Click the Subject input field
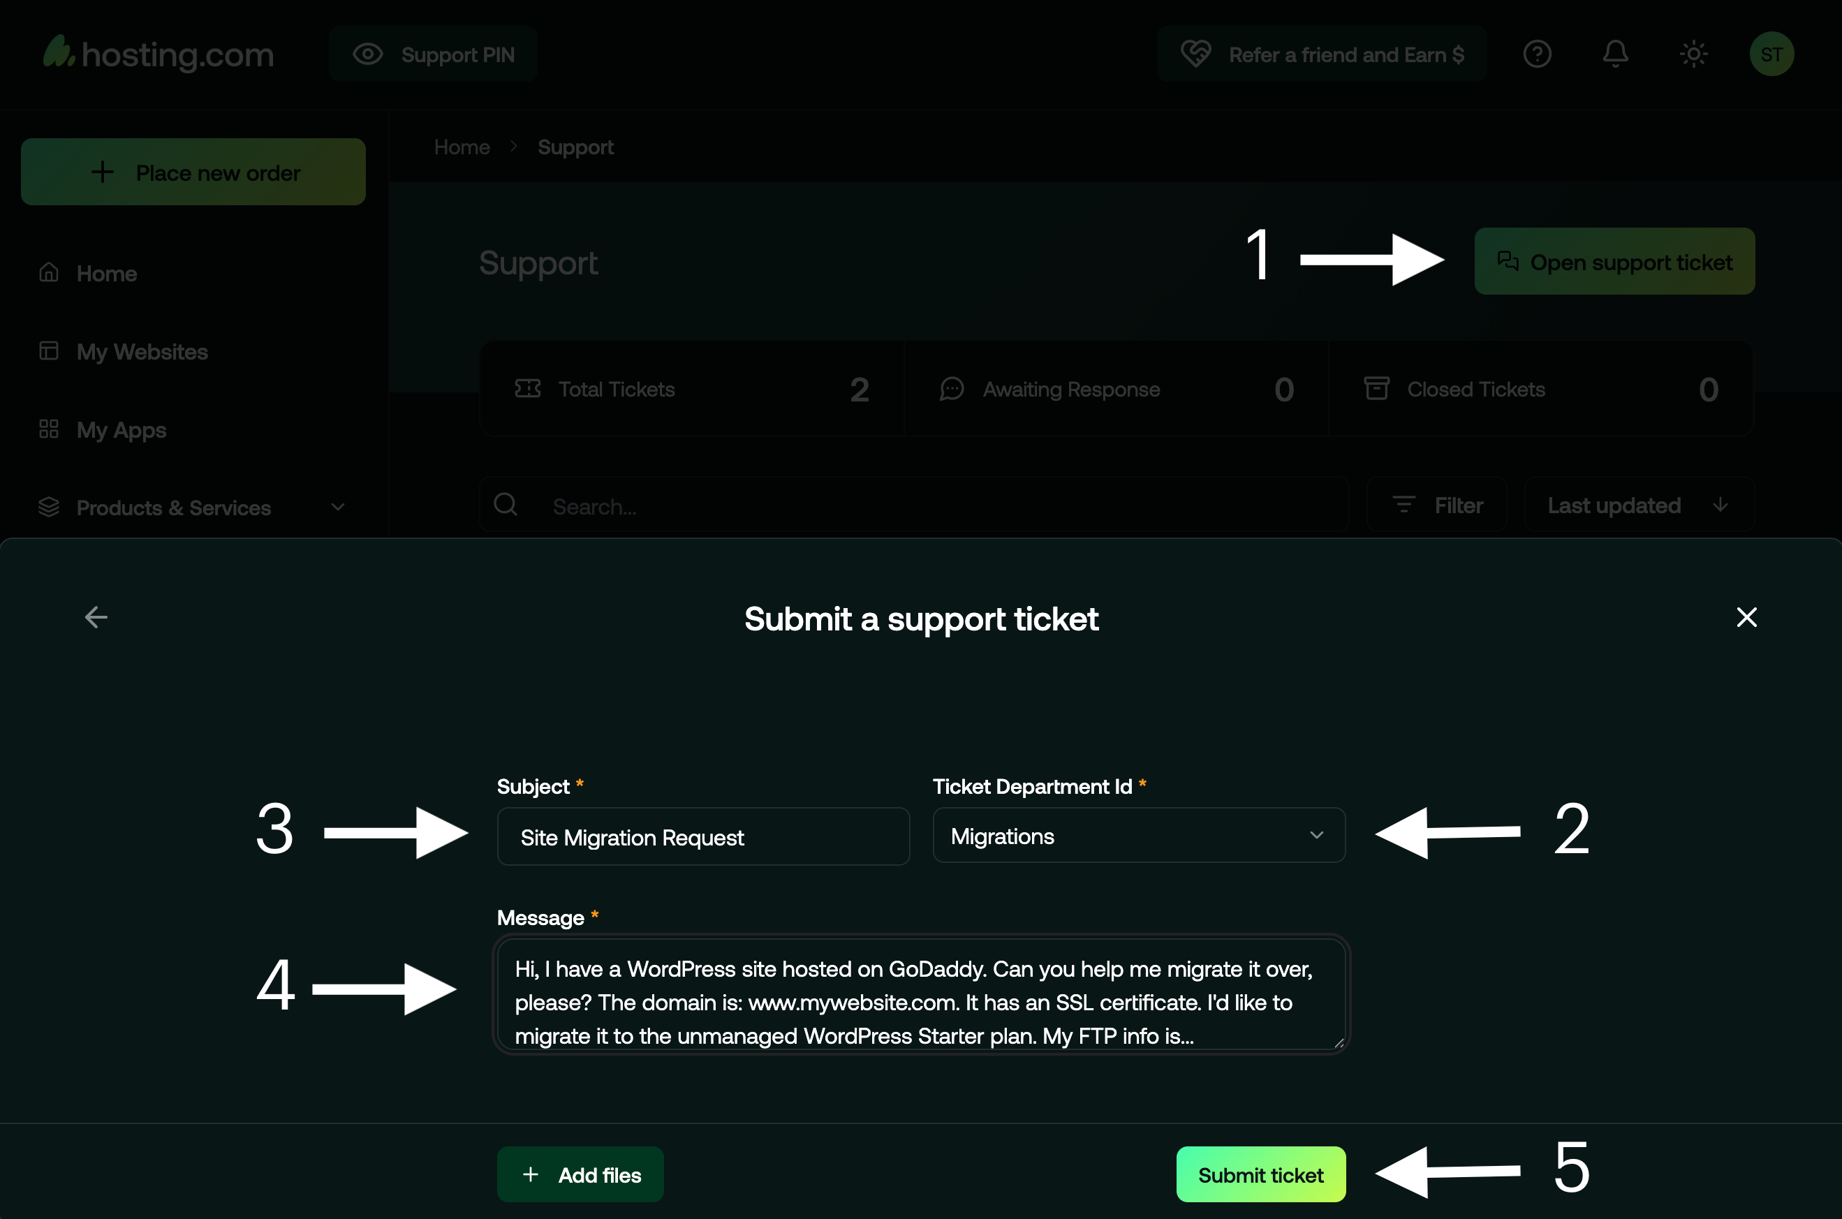Viewport: 1842px width, 1219px height. tap(703, 837)
